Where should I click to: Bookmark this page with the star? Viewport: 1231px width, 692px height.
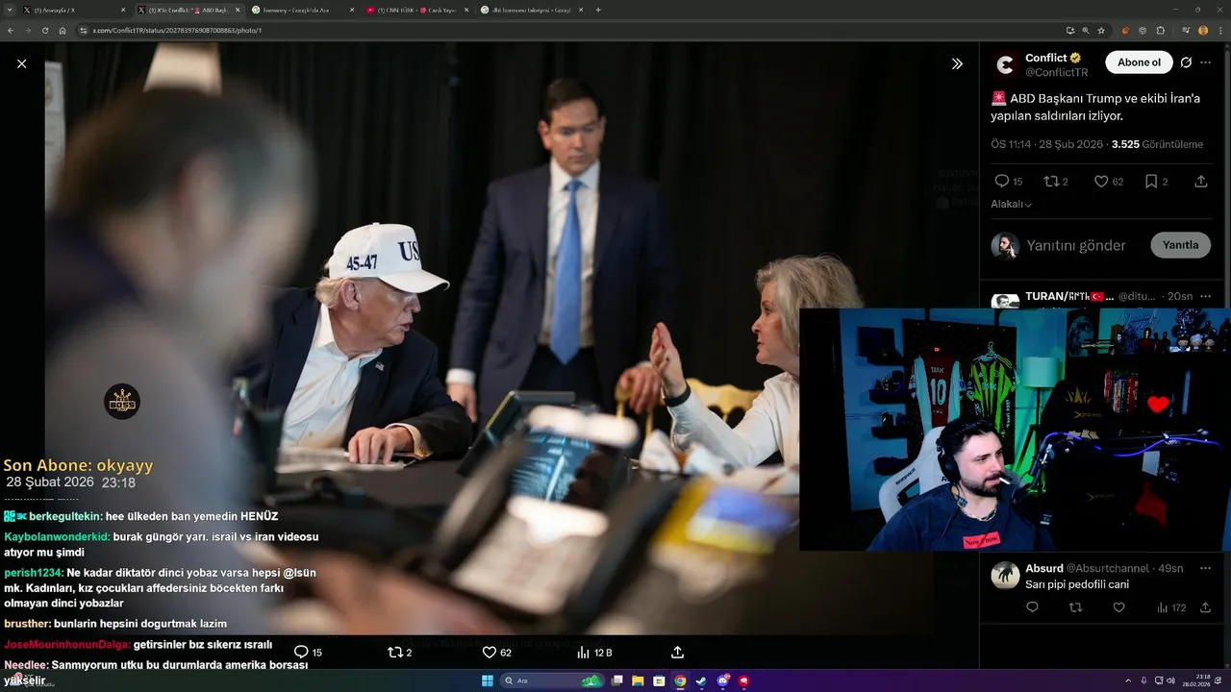coord(1101,31)
